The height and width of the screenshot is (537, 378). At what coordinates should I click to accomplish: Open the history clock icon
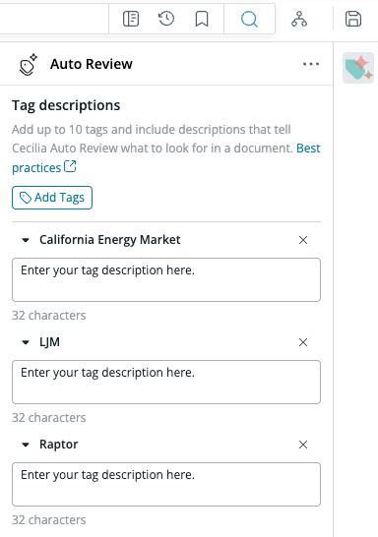[166, 19]
